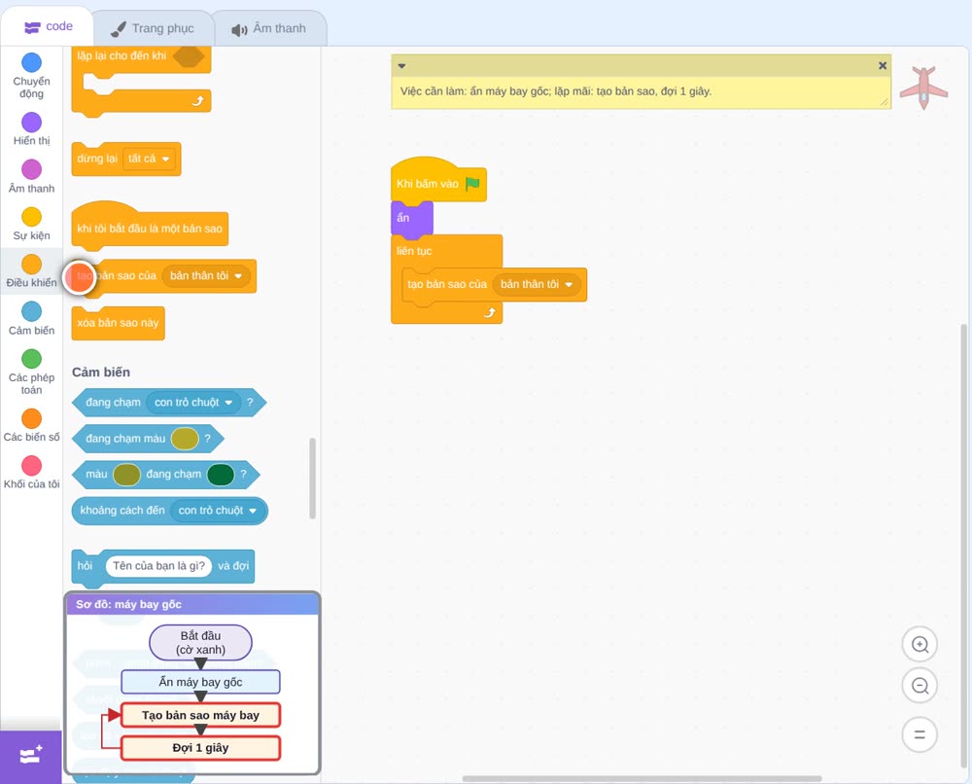Viewport: 972px width, 784px height.
Task: Open the 'tất cả' dropdown on dừng lại
Action: [x=149, y=159]
